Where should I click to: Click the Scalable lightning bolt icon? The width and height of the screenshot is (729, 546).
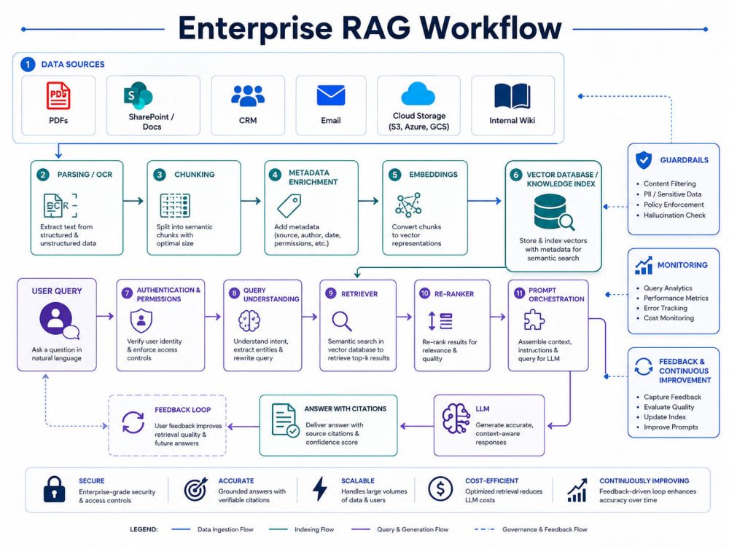[320, 488]
